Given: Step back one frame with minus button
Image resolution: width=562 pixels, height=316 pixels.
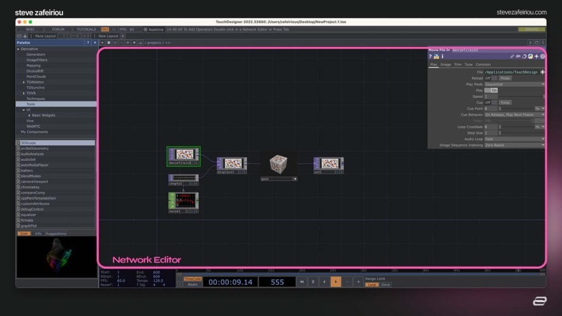Looking at the screenshot, I should click(x=347, y=281).
